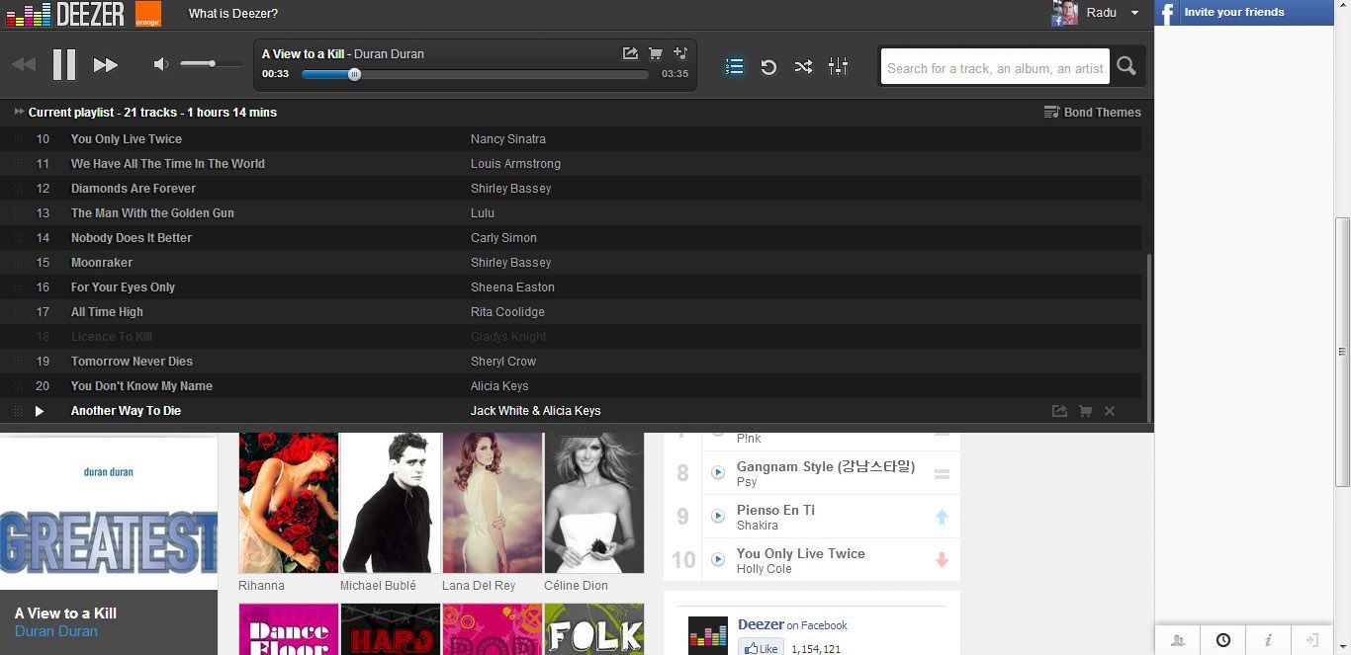Remove Another Way To Die from playlist
Screen dimensions: 1351x655
point(1110,411)
